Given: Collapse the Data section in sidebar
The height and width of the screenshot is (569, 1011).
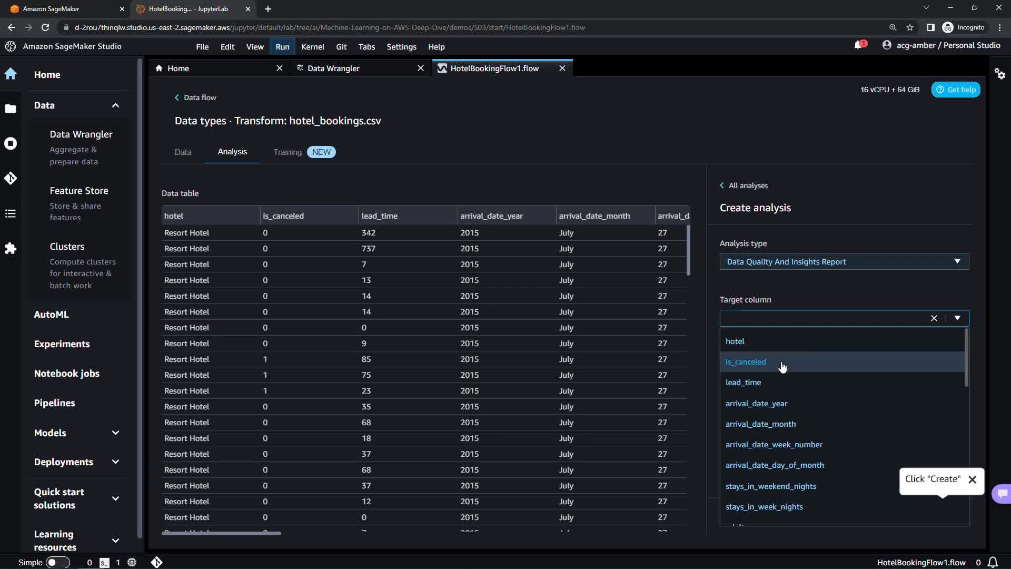Looking at the screenshot, I should click(115, 105).
